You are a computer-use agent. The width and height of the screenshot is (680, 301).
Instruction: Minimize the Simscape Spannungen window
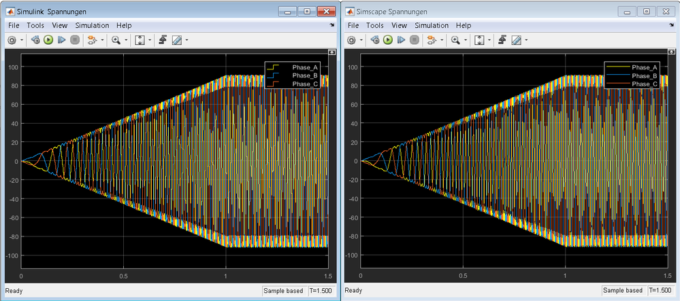pos(627,12)
